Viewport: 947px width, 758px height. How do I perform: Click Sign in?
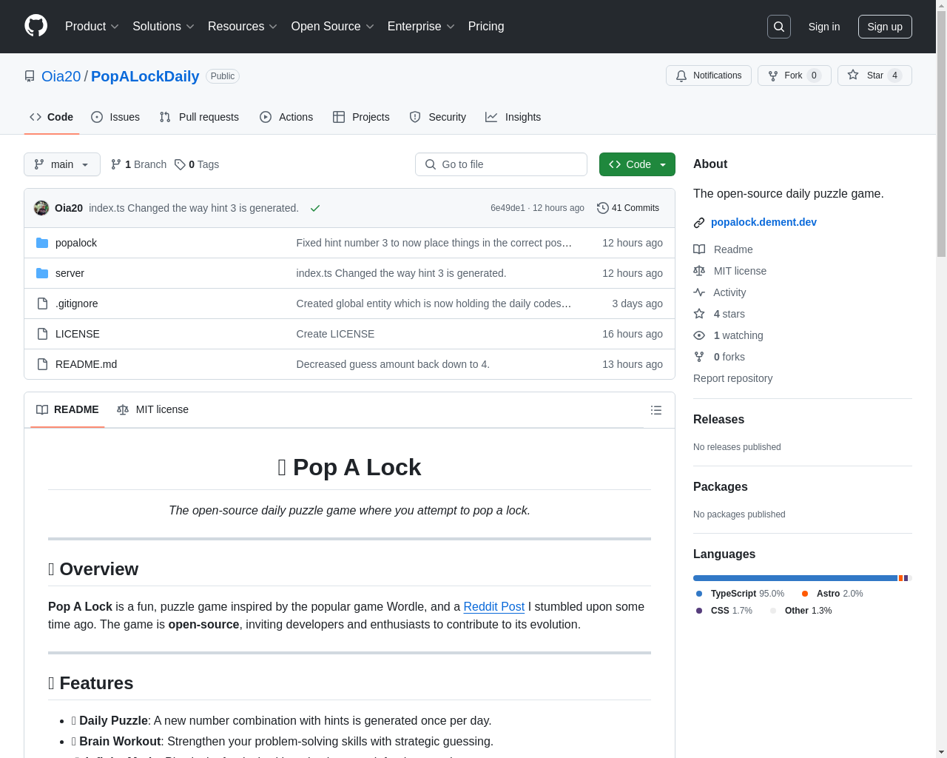[824, 27]
